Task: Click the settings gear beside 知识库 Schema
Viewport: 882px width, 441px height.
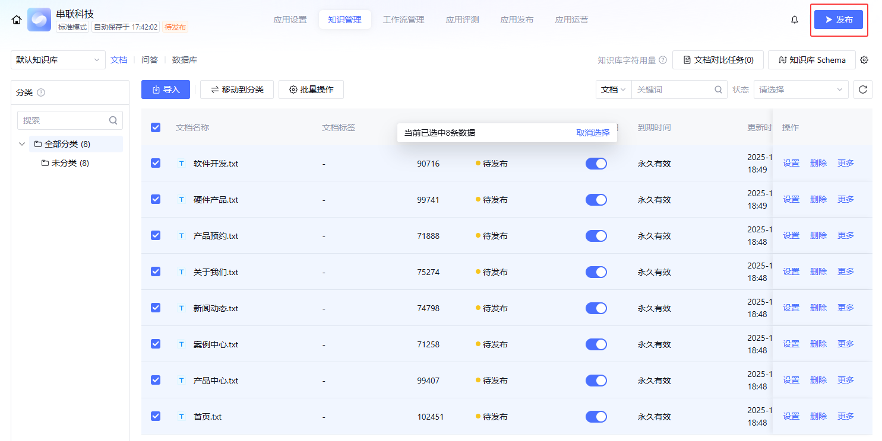Action: tap(864, 60)
